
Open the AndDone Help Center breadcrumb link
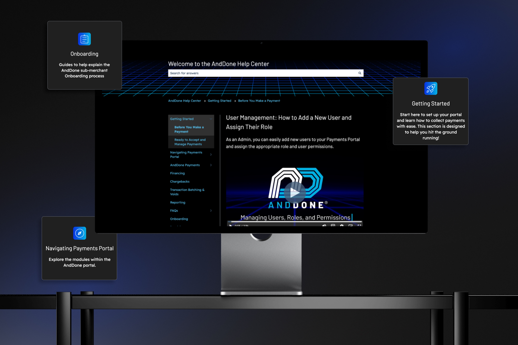[x=184, y=101]
